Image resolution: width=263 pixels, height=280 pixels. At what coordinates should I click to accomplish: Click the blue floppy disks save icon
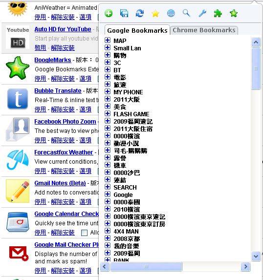click(x=124, y=13)
